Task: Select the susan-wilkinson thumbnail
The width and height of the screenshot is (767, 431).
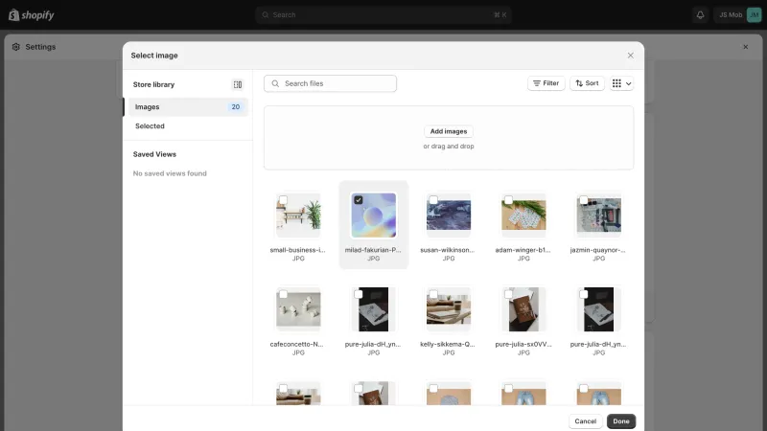Action: tap(449, 215)
